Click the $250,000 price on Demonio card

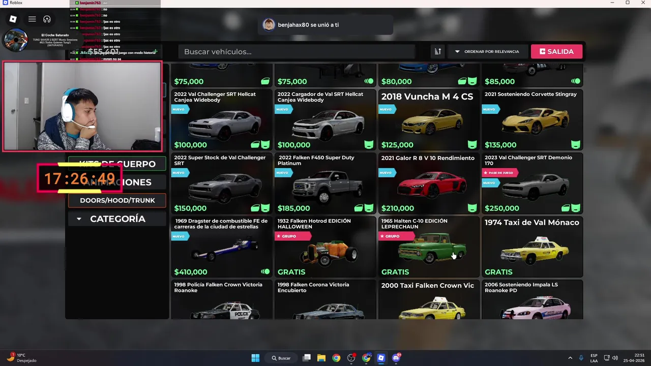502,208
